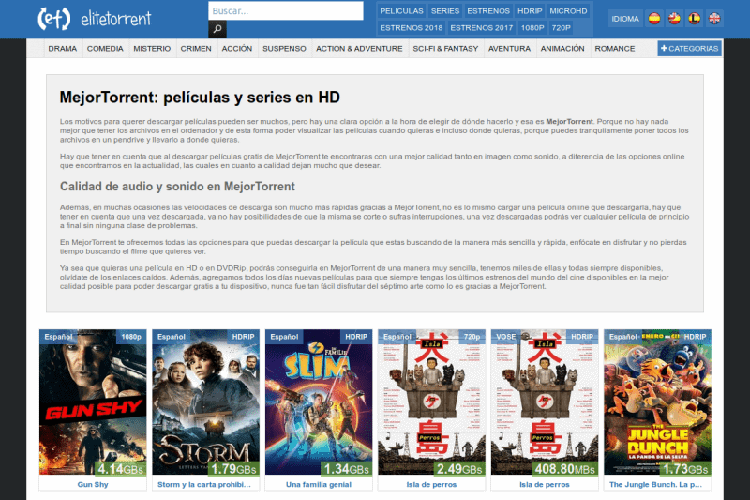This screenshot has width=750, height=500.
Task: Select the CRIMEN genre tab
Action: (196, 49)
